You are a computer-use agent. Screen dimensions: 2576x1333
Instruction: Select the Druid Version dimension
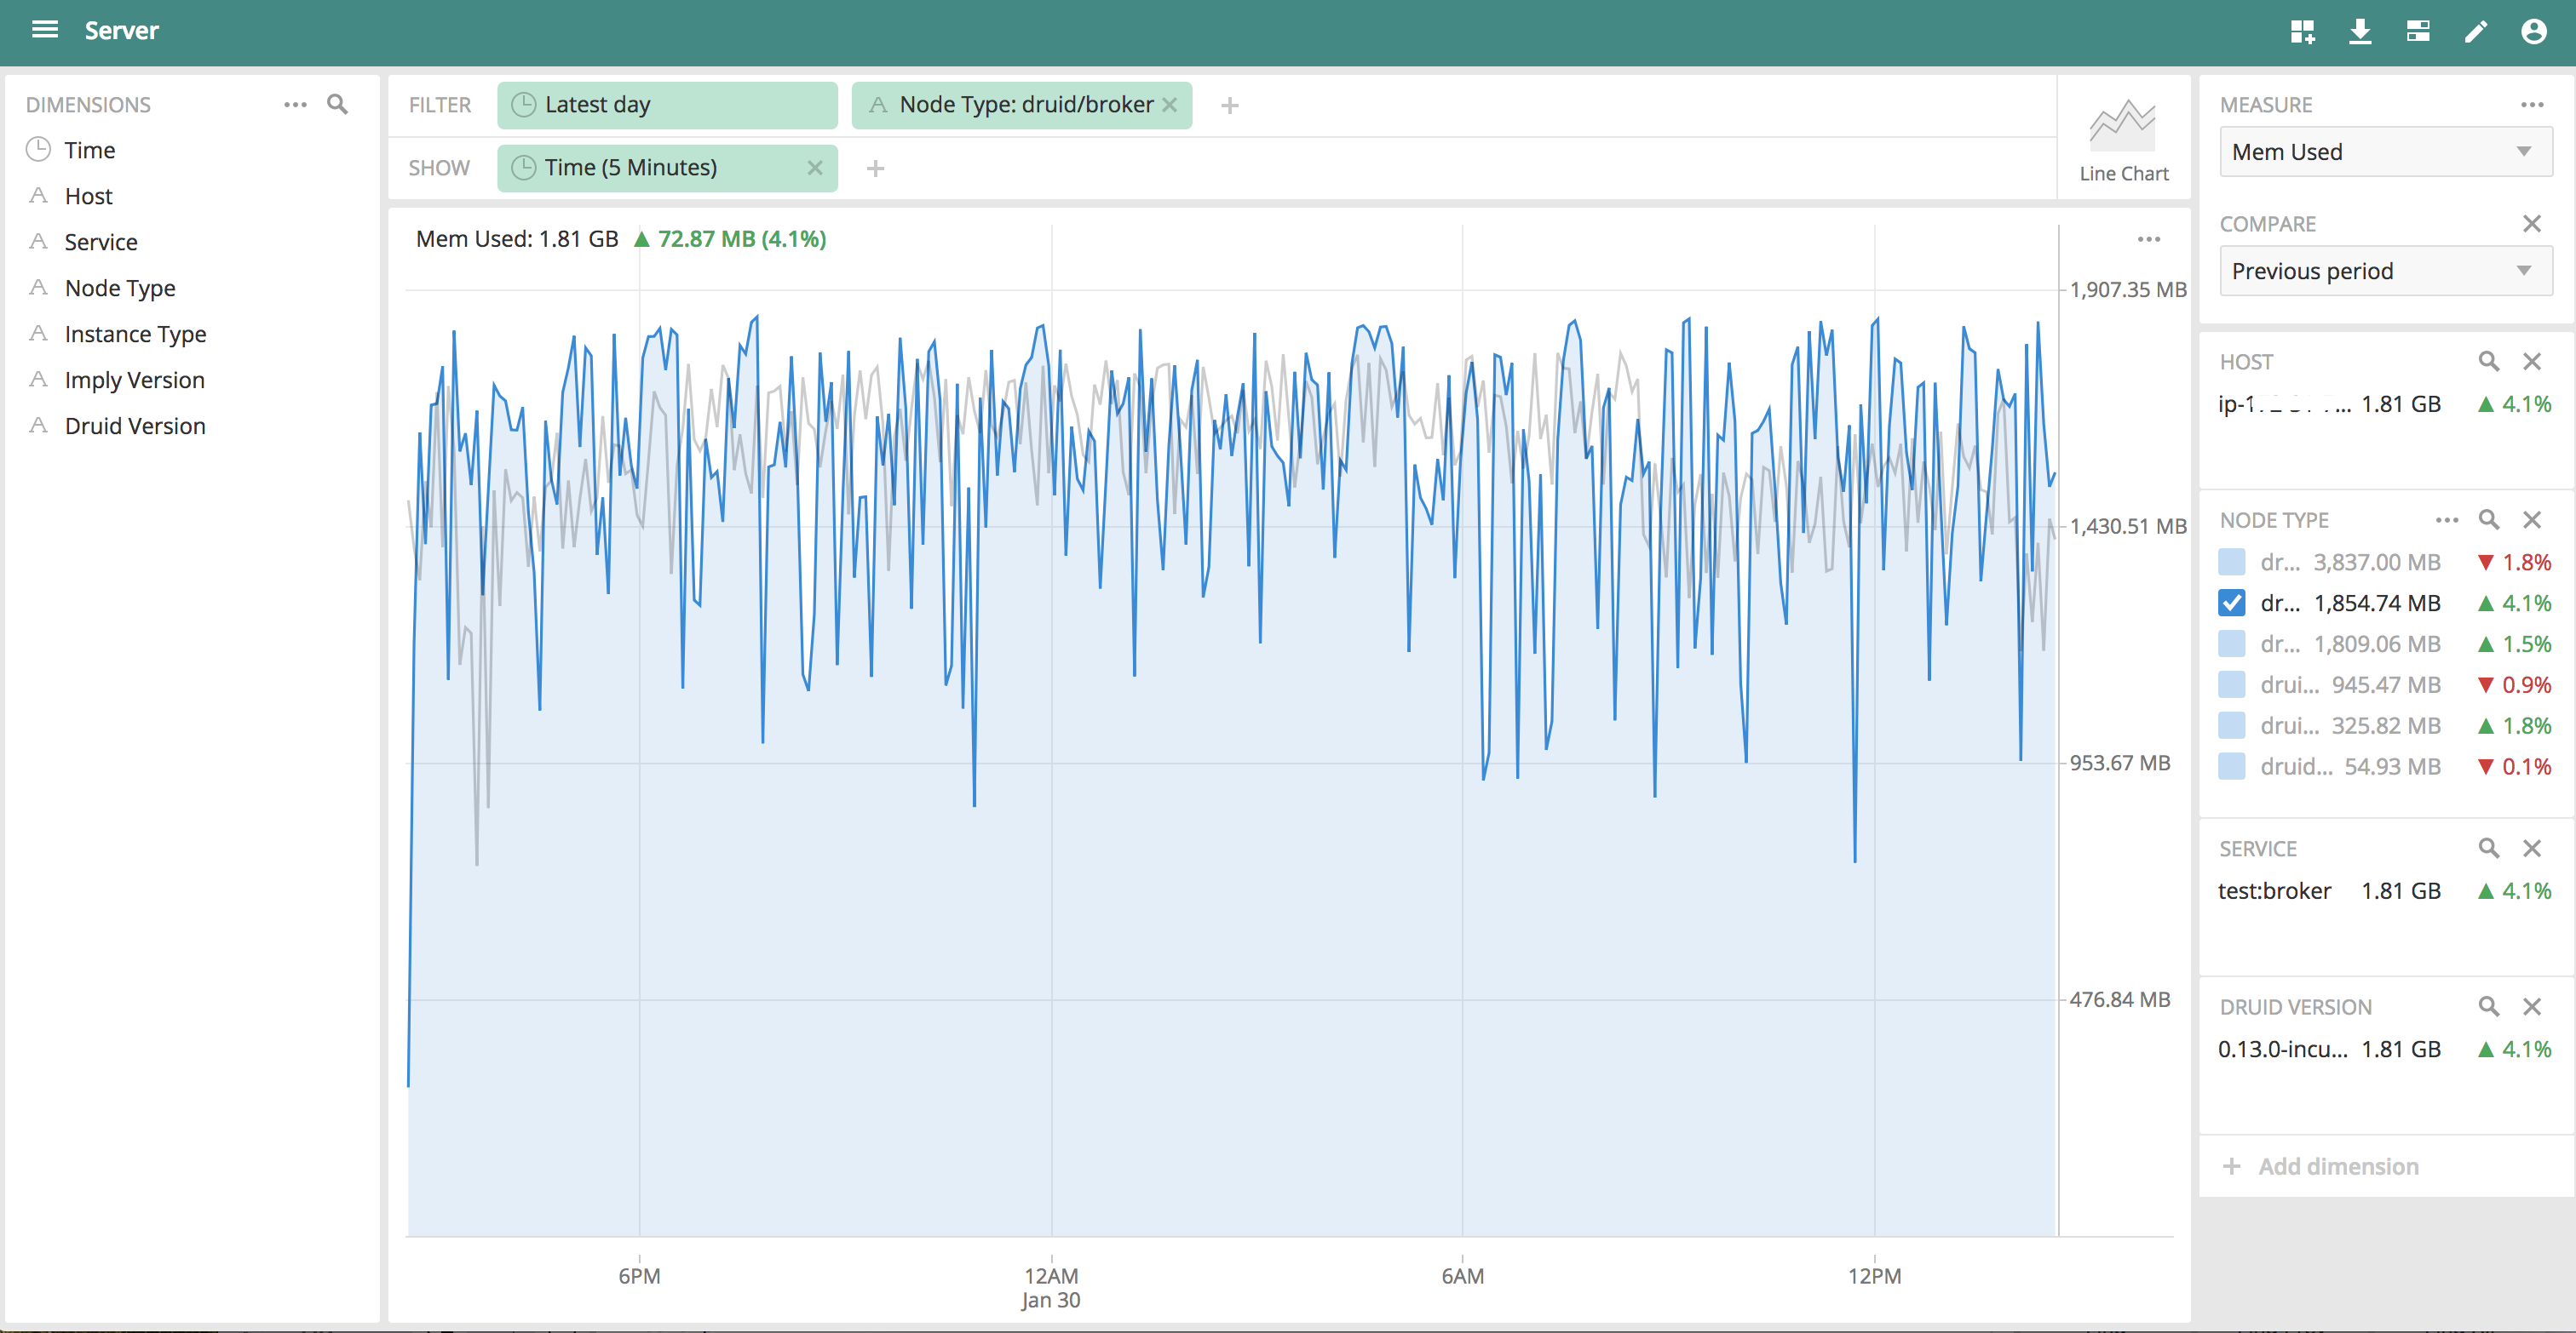click(135, 426)
